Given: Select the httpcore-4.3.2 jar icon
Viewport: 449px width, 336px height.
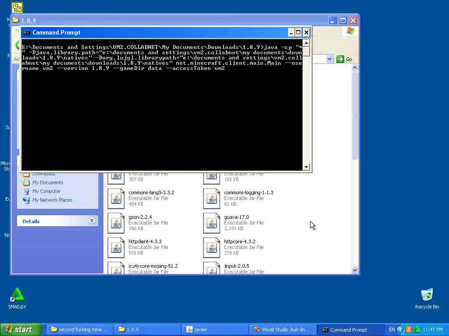Looking at the screenshot, I should pyautogui.click(x=212, y=248).
